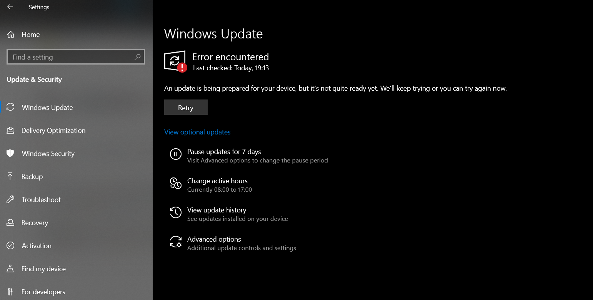Click the pause circle icon
Viewport: 593px width, 300px height.
pyautogui.click(x=176, y=154)
